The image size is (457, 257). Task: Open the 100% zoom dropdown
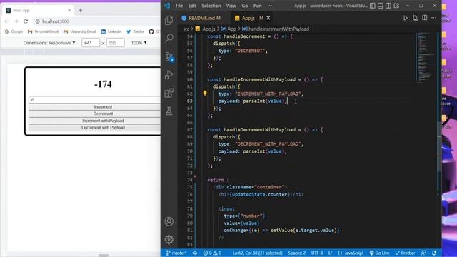(139, 43)
